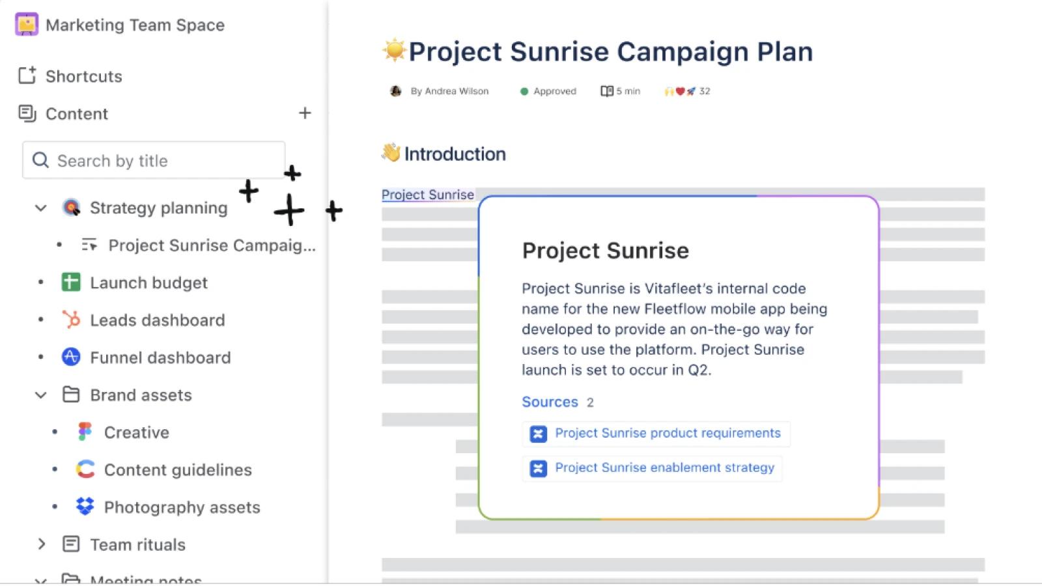
Task: Open Team rituals in the tree
Action: [137, 544]
